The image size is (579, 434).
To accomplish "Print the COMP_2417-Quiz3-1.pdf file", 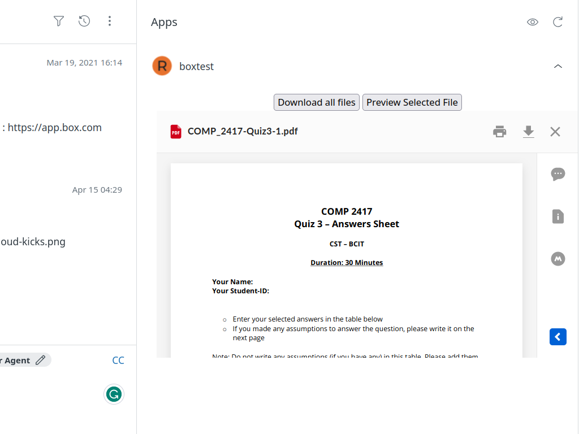I will pyautogui.click(x=499, y=132).
